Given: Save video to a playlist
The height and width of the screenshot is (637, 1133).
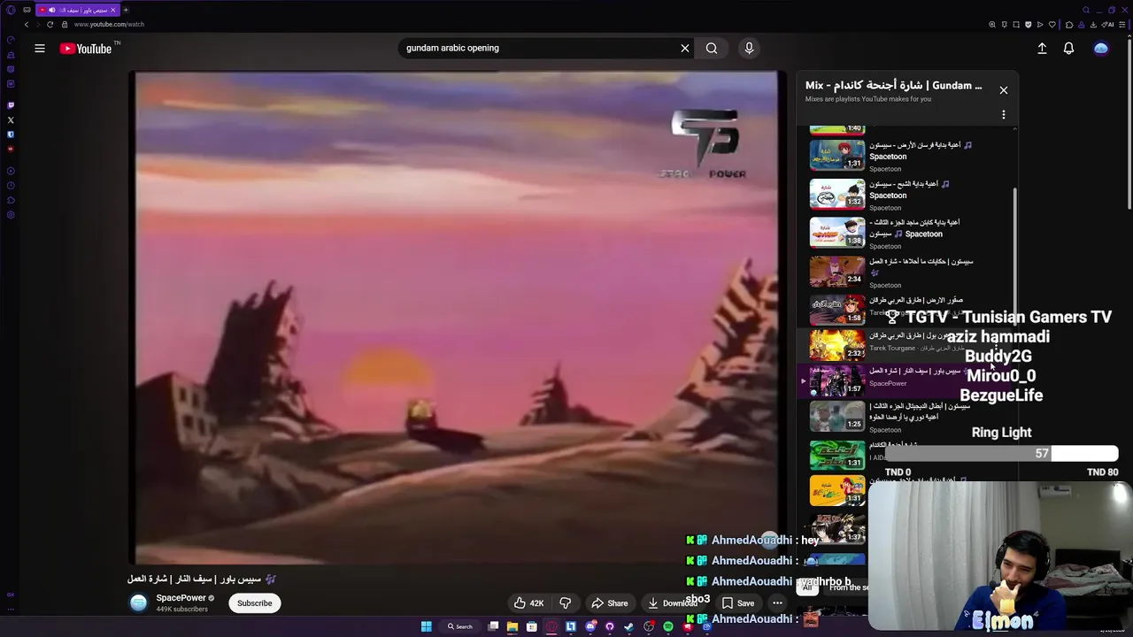Looking at the screenshot, I should tap(737, 603).
